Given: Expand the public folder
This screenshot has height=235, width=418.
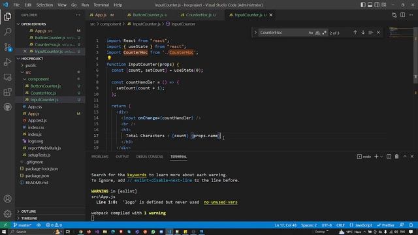Looking at the screenshot, I should click(22, 65).
